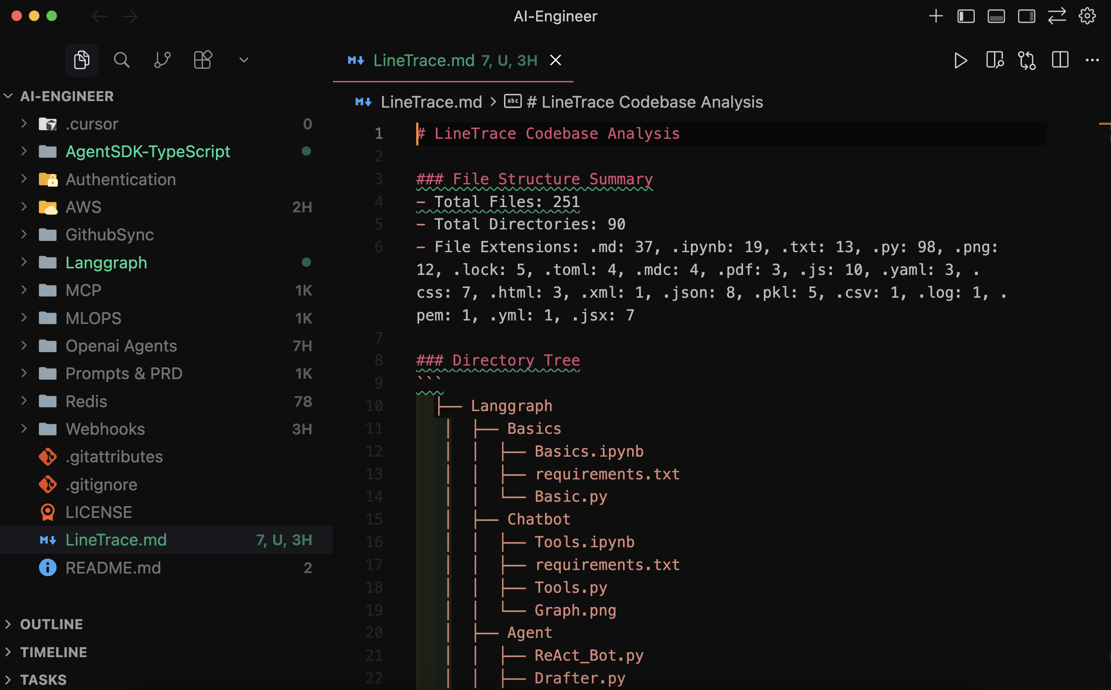Open the .gitignore file
1111x690 pixels.
(x=166, y=485)
